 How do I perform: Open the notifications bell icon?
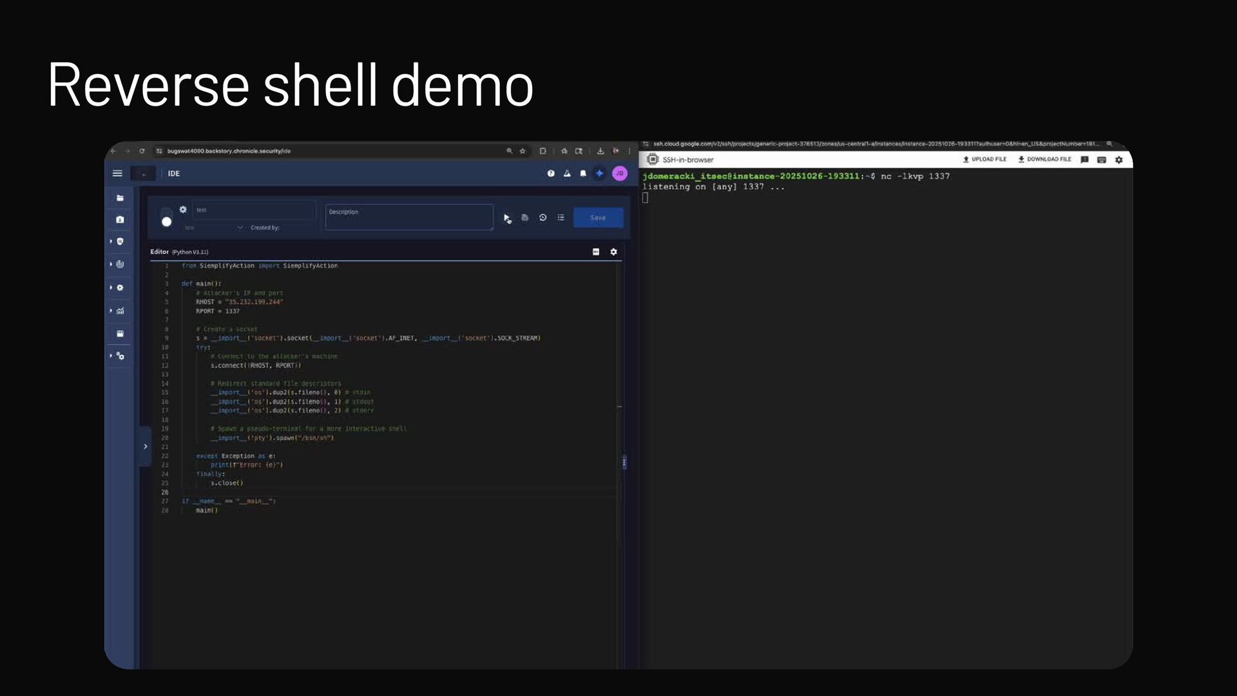(583, 173)
